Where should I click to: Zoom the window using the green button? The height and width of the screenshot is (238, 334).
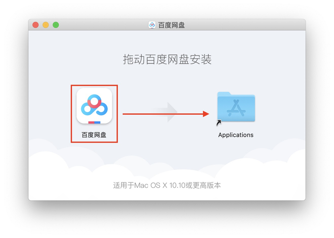pyautogui.click(x=56, y=25)
